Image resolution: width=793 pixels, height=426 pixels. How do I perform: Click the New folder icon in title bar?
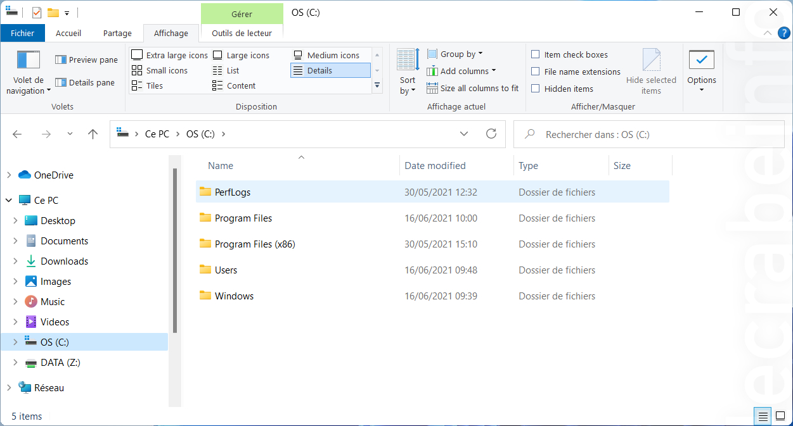[53, 13]
